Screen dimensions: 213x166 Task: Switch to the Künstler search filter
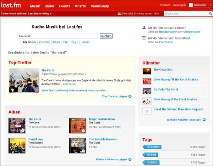point(44,42)
